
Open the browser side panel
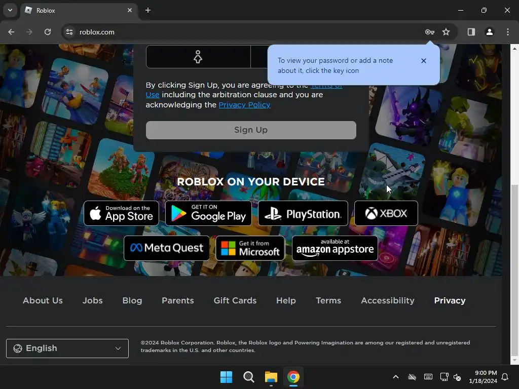471,32
